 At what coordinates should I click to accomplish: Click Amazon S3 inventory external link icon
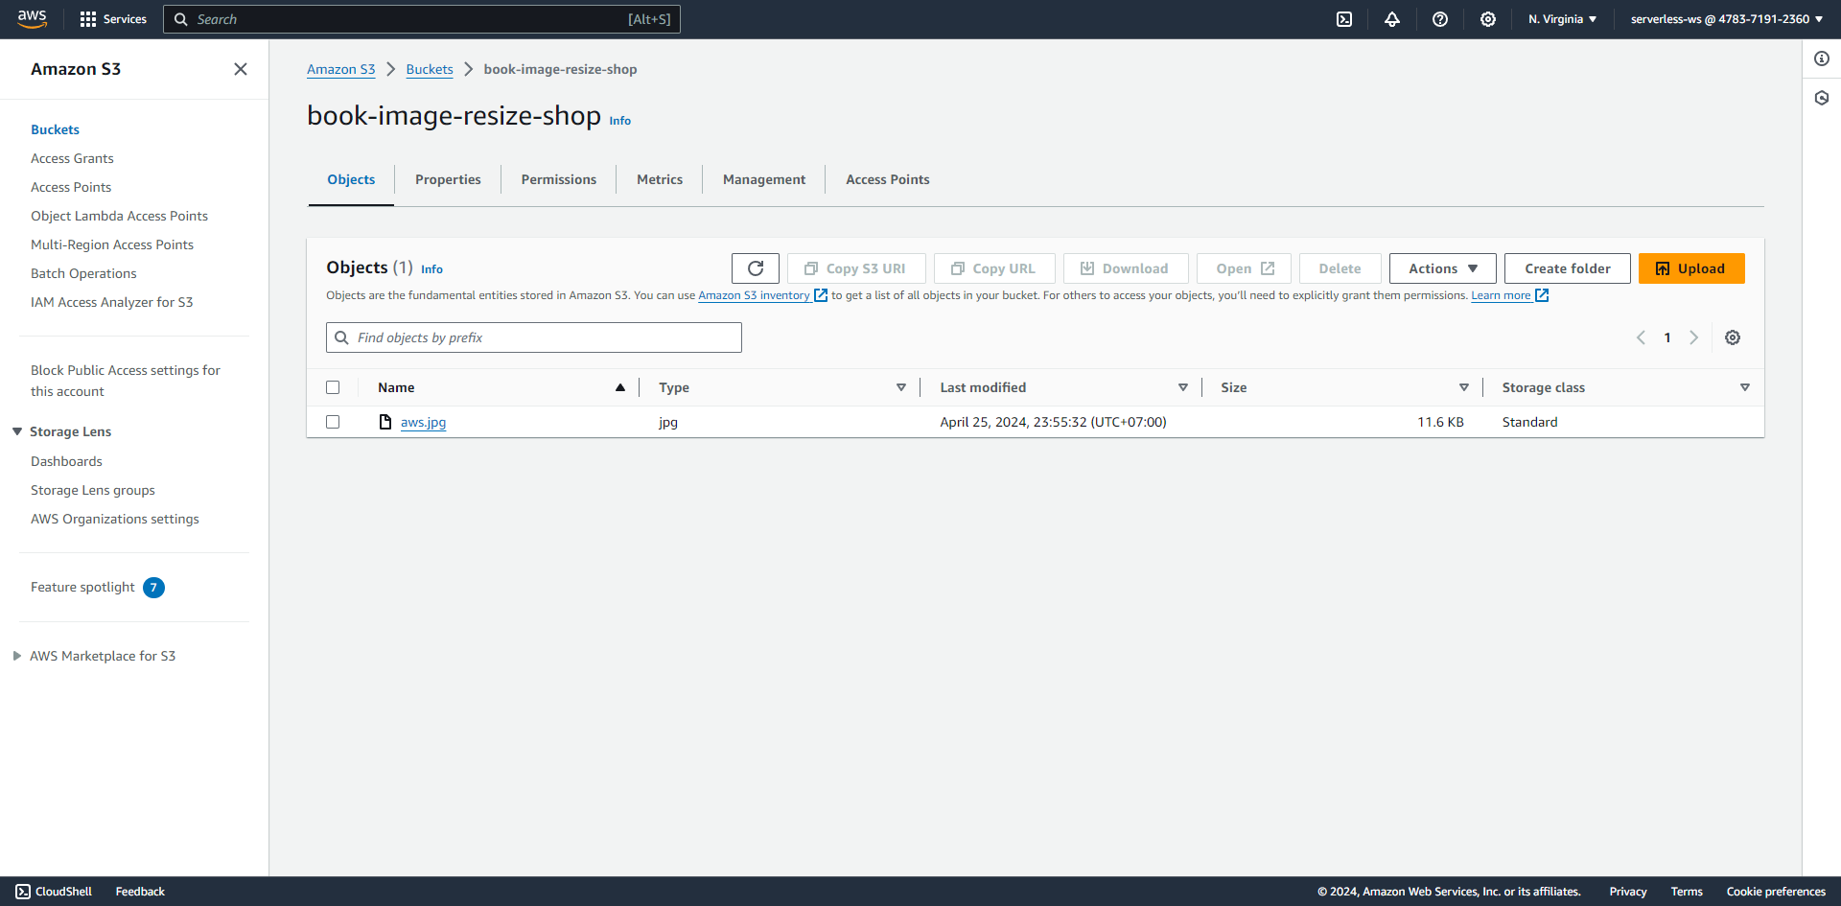coord(821,295)
